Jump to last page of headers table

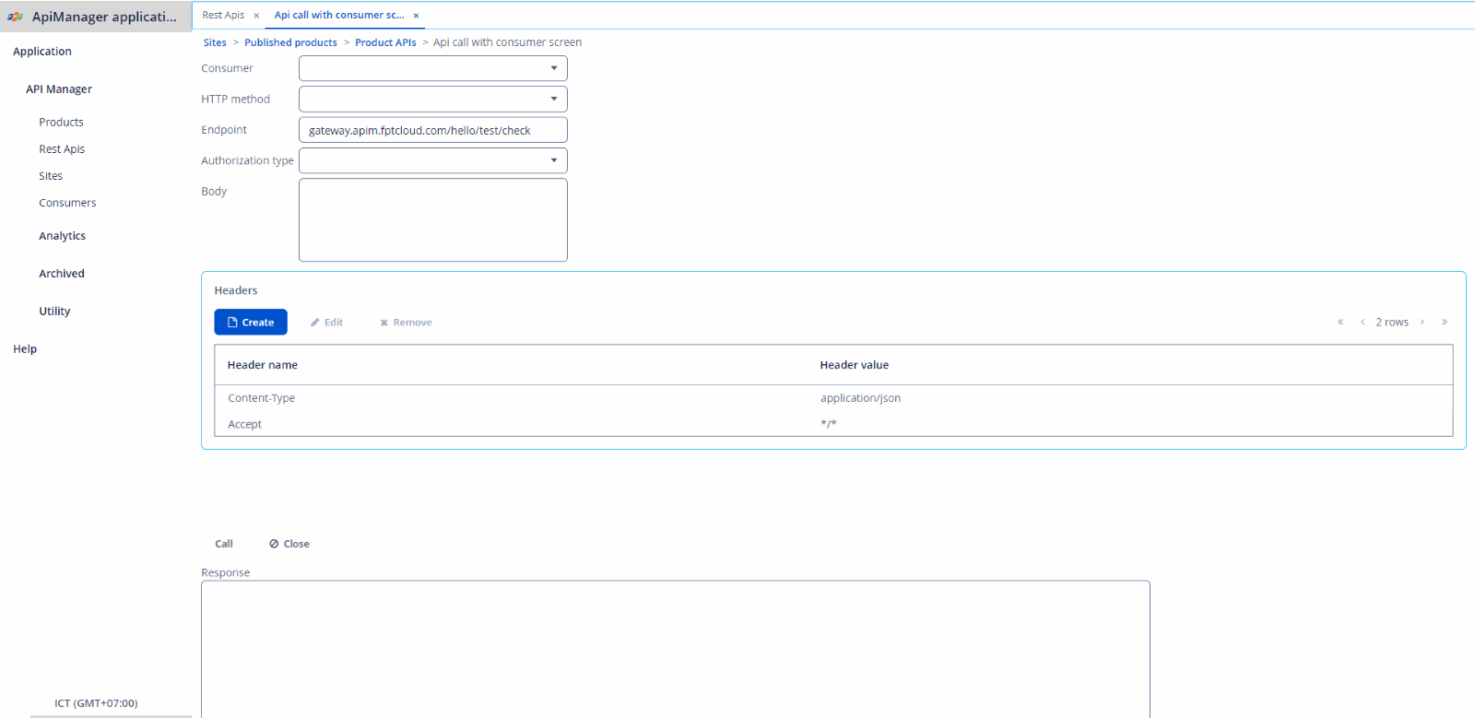(1445, 322)
